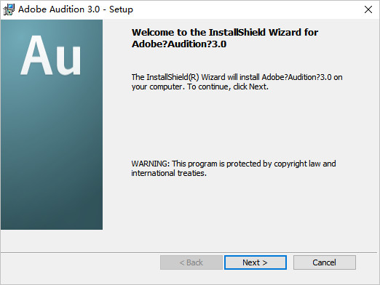Proceed with the Next > button

point(256,262)
